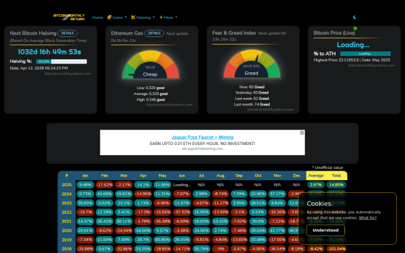The image size is (405, 253).
Task: Go to the Home page
Action: tap(97, 18)
